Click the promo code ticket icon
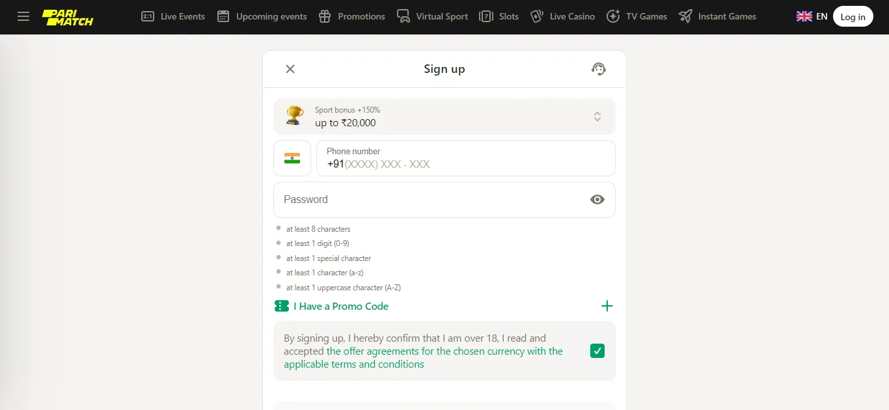 (282, 306)
